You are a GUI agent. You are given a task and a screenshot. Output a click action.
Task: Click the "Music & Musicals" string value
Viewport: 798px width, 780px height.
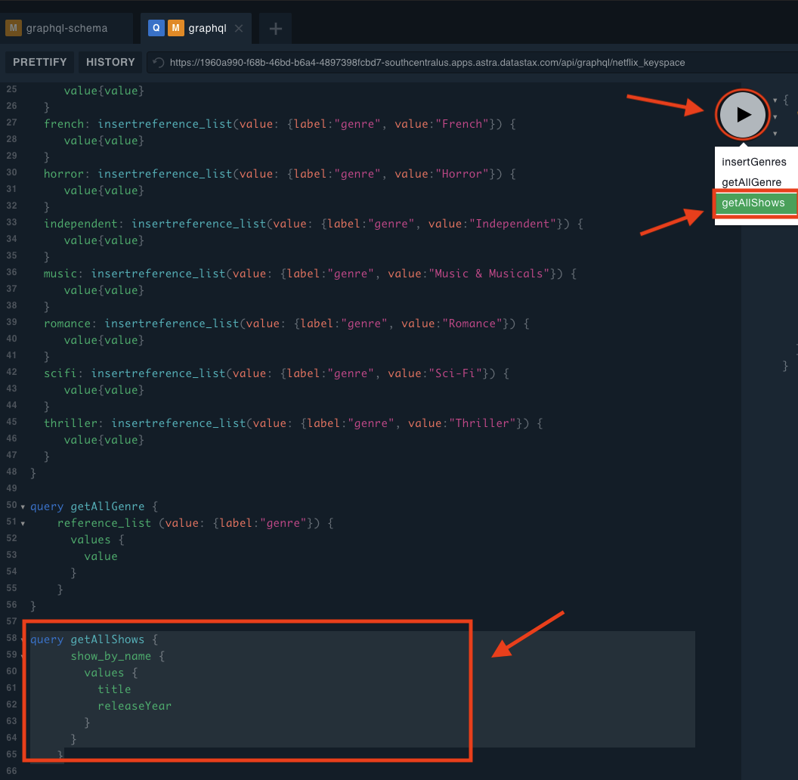point(489,274)
